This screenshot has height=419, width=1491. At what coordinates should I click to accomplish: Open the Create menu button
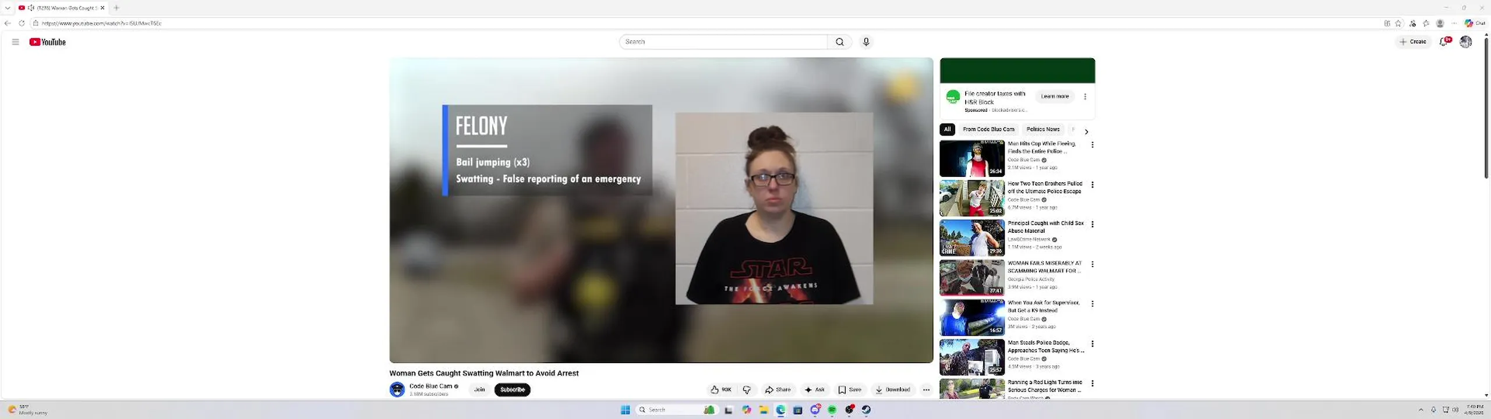pos(1413,42)
